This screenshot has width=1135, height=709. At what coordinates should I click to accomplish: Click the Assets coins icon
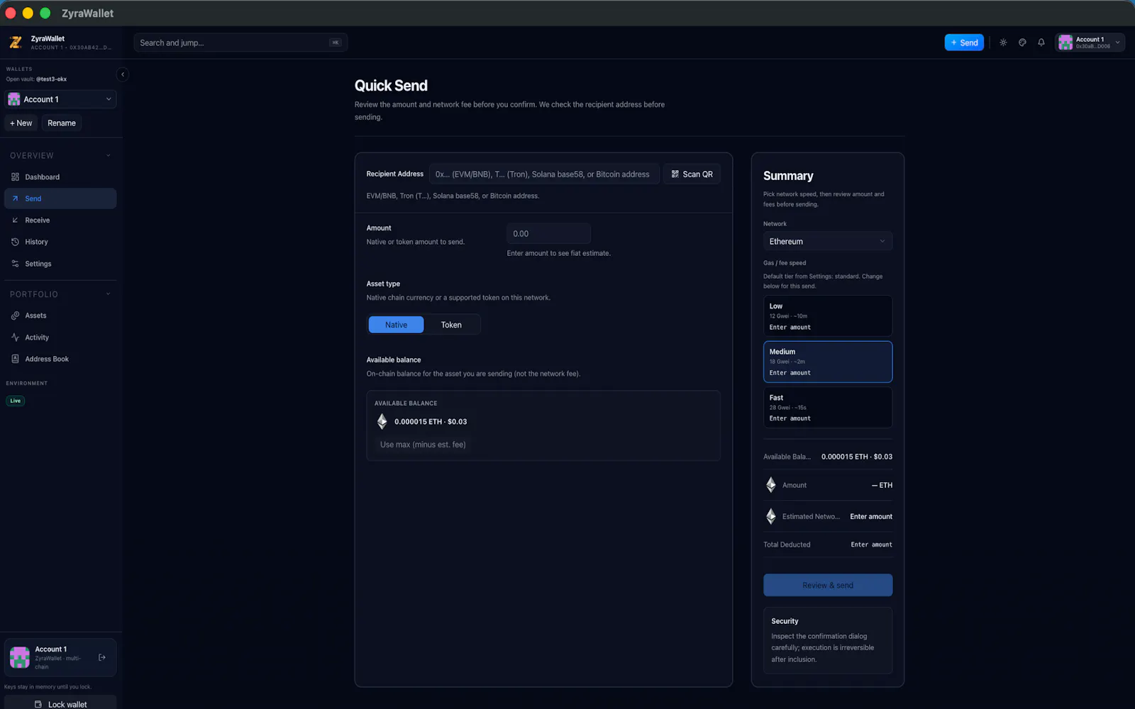point(15,316)
